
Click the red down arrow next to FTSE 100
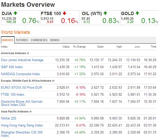tap(65, 13)
